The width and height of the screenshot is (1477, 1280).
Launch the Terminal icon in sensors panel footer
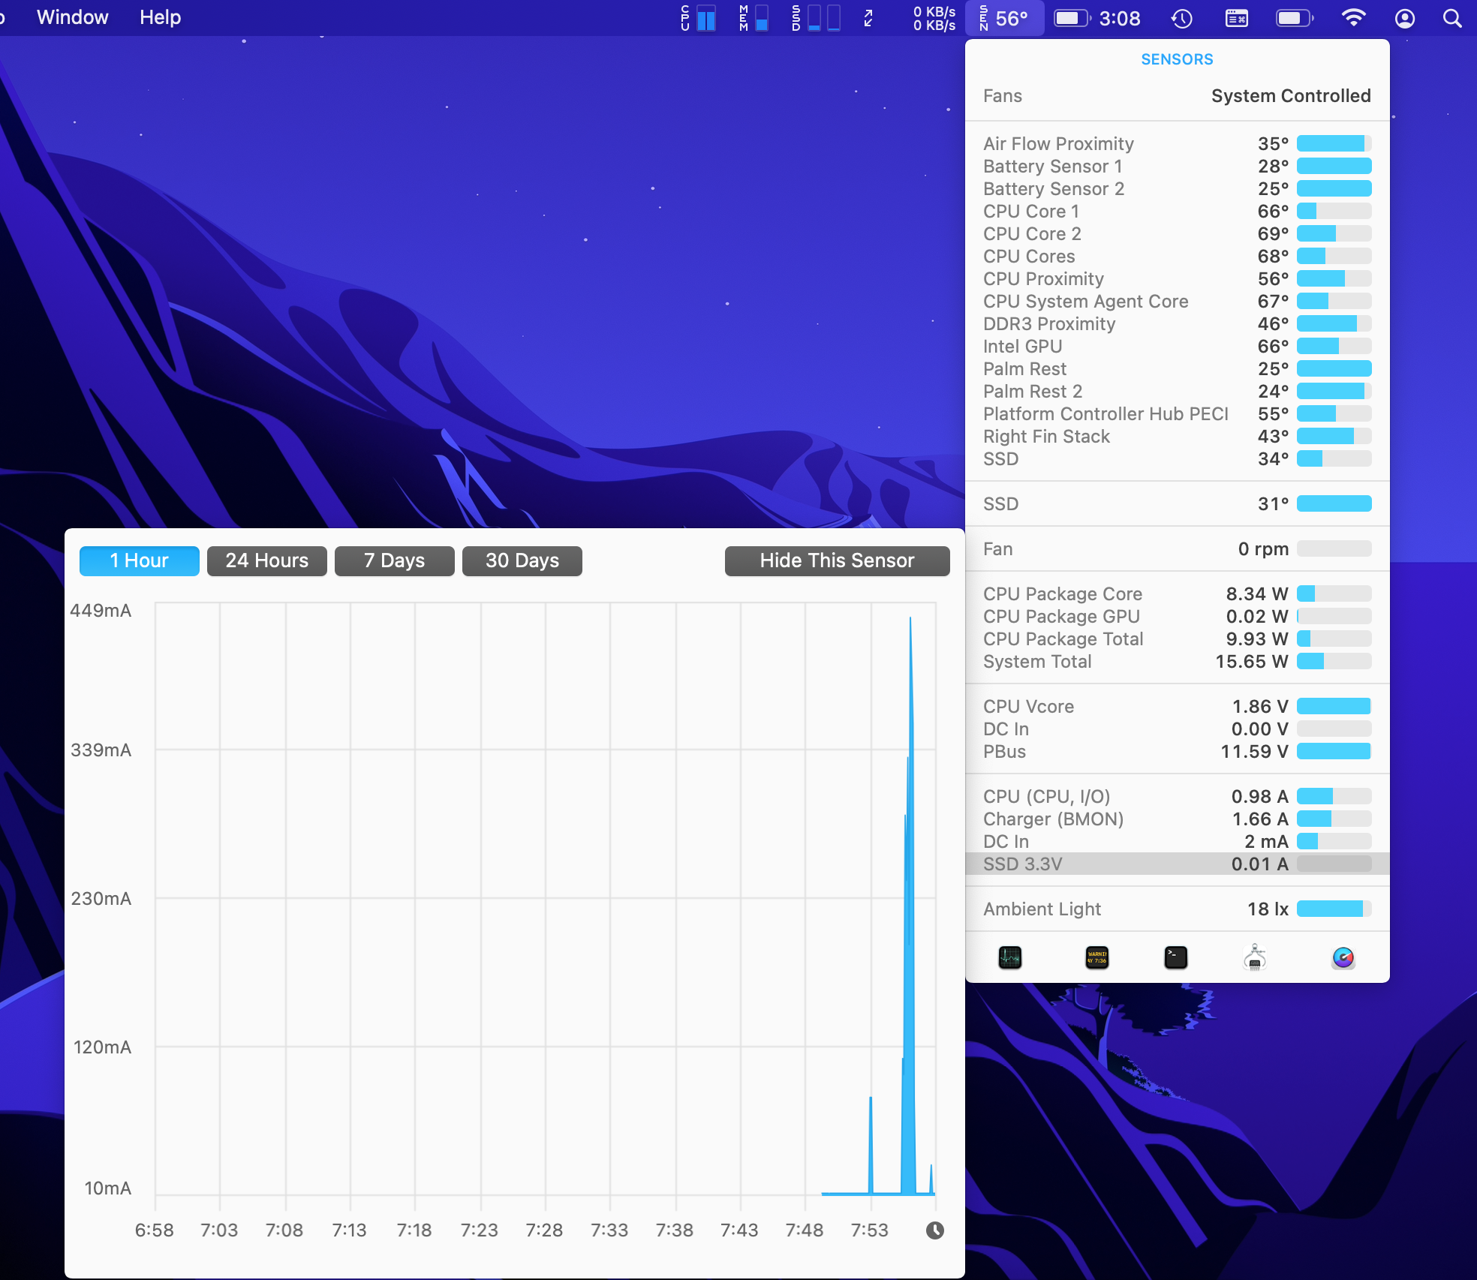click(1175, 957)
